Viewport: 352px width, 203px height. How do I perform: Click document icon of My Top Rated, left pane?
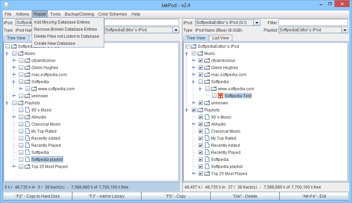coord(27,131)
